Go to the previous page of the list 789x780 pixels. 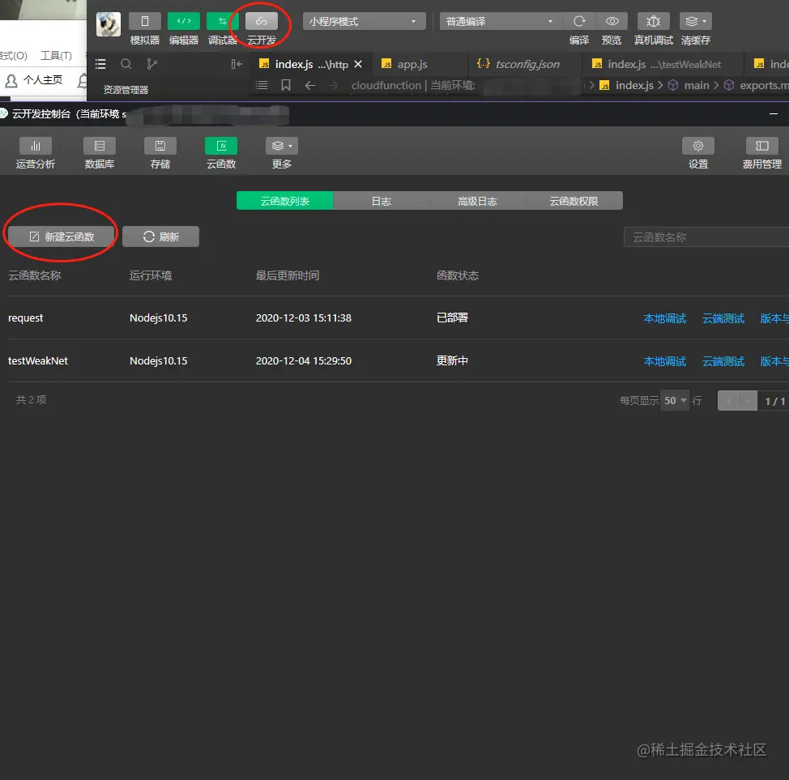pos(748,401)
